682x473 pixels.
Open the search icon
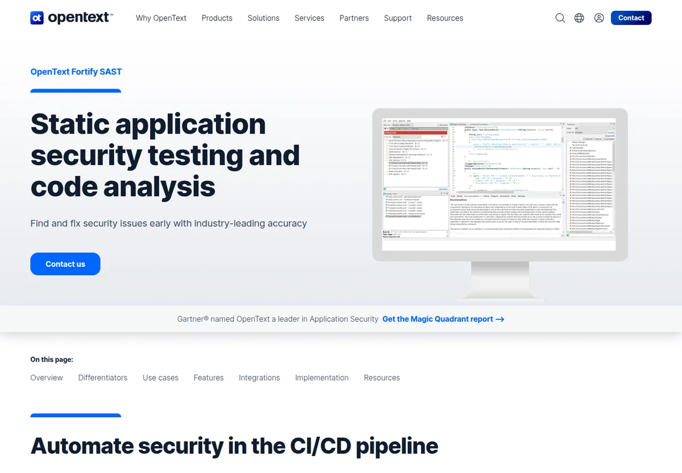click(560, 18)
